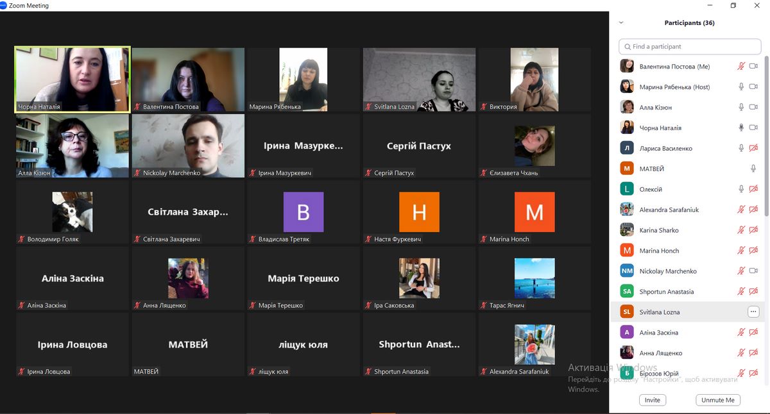Click the muted microphone icon next to Валентина Постова (Me)
770x414 pixels.
coord(741,66)
